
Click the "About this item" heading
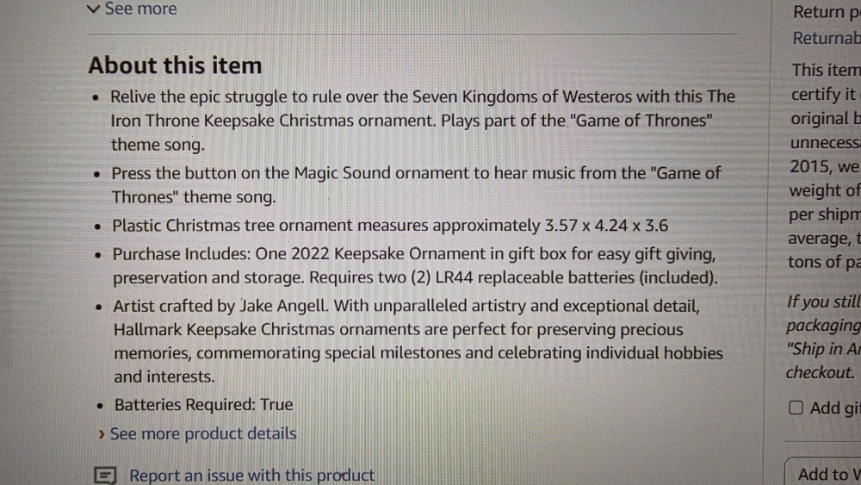(x=175, y=65)
